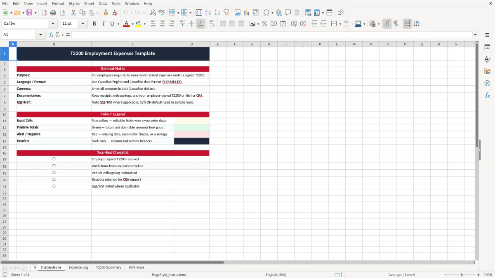Insert a comment
495x278 pixels.
[288, 13]
